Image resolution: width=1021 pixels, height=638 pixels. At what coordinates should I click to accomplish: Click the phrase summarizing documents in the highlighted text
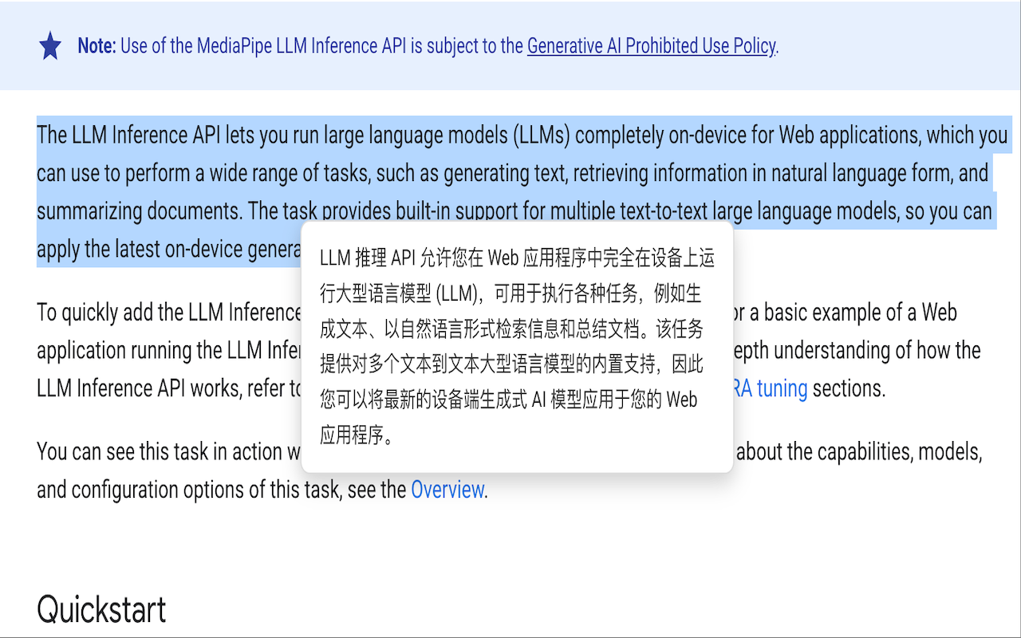(x=132, y=211)
